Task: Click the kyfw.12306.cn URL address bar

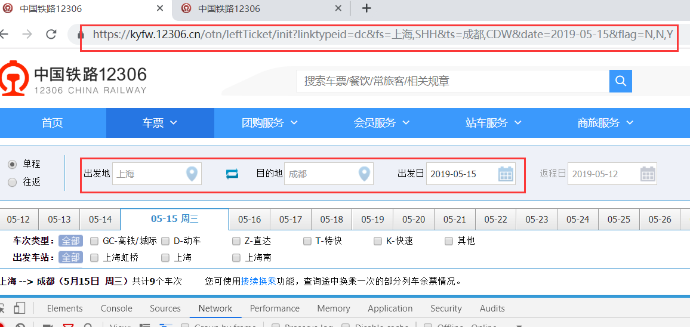Action: pyautogui.click(x=383, y=35)
